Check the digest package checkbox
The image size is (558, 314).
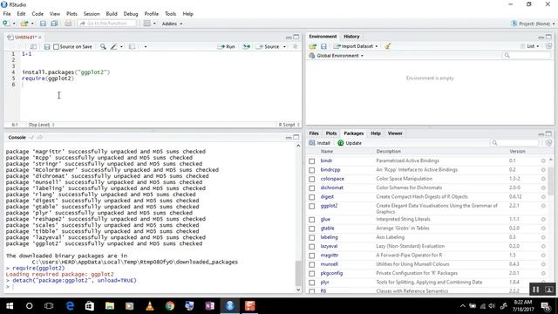[312, 197]
